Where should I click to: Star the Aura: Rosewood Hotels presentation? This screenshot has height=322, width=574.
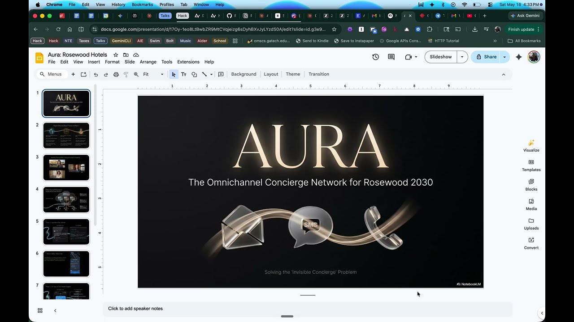(x=116, y=55)
